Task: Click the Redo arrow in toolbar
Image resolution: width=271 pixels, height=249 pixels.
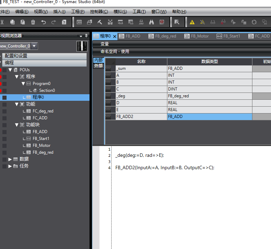Action: (x=54, y=22)
